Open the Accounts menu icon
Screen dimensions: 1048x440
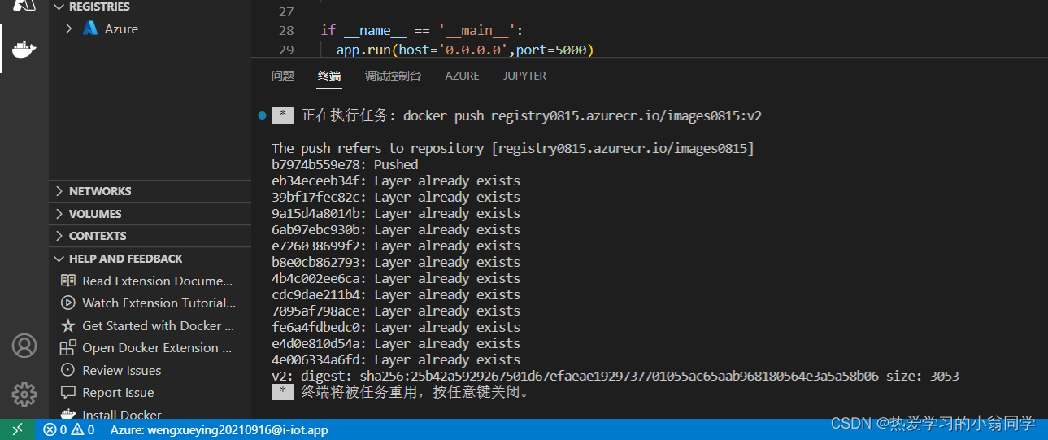click(24, 346)
